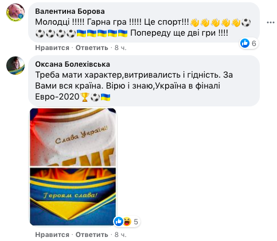This screenshot has width=277, height=241.
Task: Open Оксана Болехівська's profile avatar
Action: [15, 66]
